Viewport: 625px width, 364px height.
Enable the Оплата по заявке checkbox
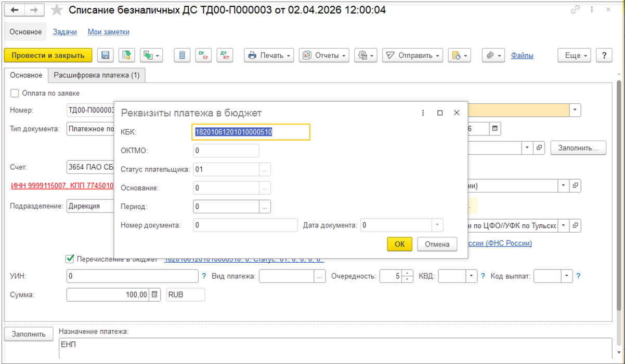(15, 93)
